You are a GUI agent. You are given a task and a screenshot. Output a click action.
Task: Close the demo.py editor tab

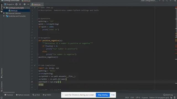42,4
